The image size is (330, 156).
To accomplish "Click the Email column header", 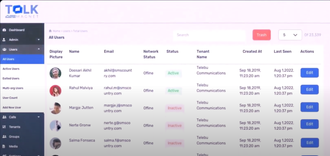I will [109, 52].
